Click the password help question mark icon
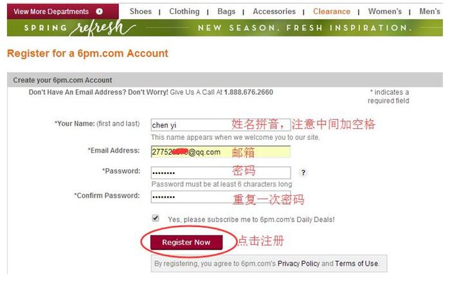 tap(303, 173)
